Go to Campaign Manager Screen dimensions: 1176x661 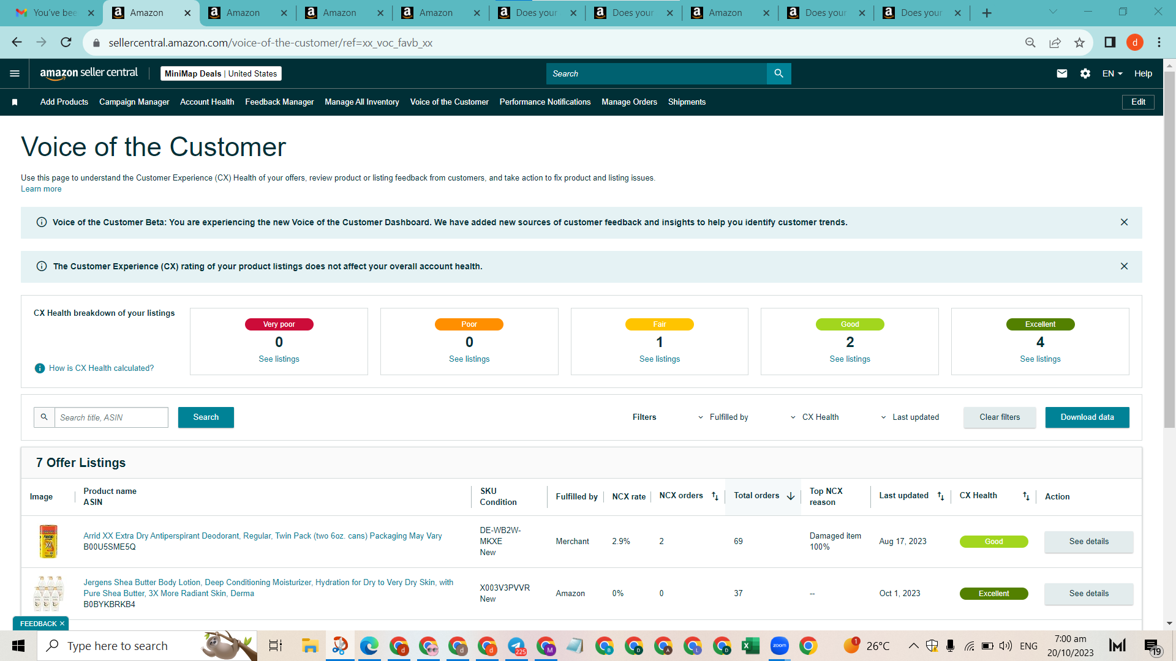click(134, 102)
